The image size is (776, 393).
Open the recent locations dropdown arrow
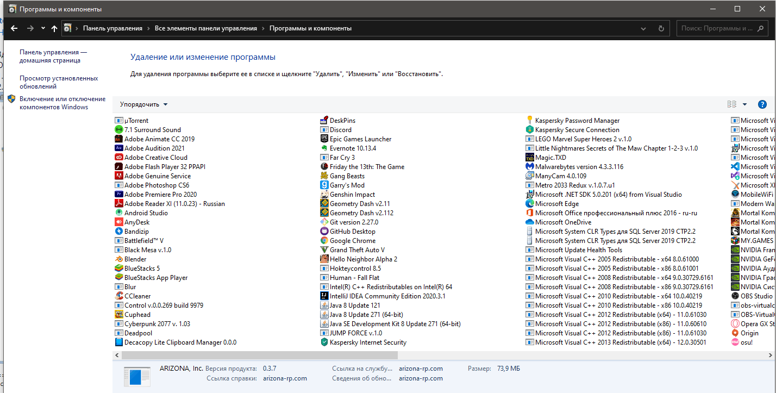pyautogui.click(x=43, y=28)
